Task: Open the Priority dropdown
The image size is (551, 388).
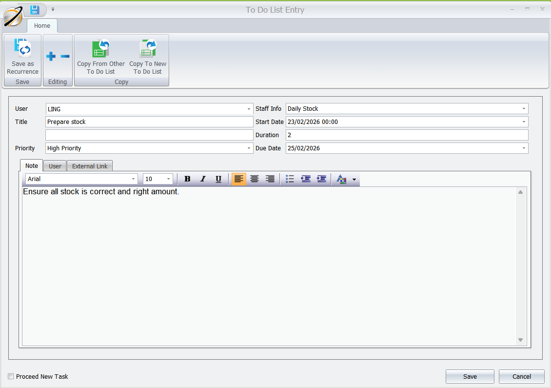Action: [x=248, y=148]
